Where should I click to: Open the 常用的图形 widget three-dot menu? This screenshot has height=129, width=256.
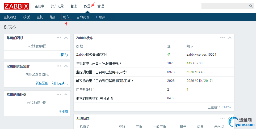coord(59,38)
